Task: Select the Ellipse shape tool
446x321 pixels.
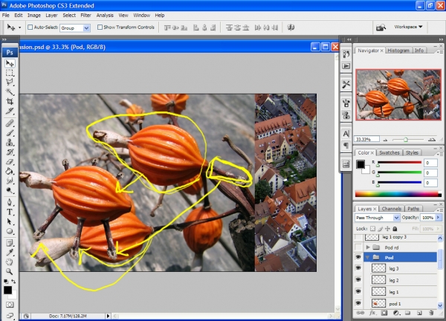Action: tap(10, 231)
